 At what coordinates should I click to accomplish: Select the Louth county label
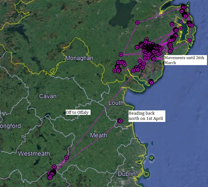tap(116, 103)
